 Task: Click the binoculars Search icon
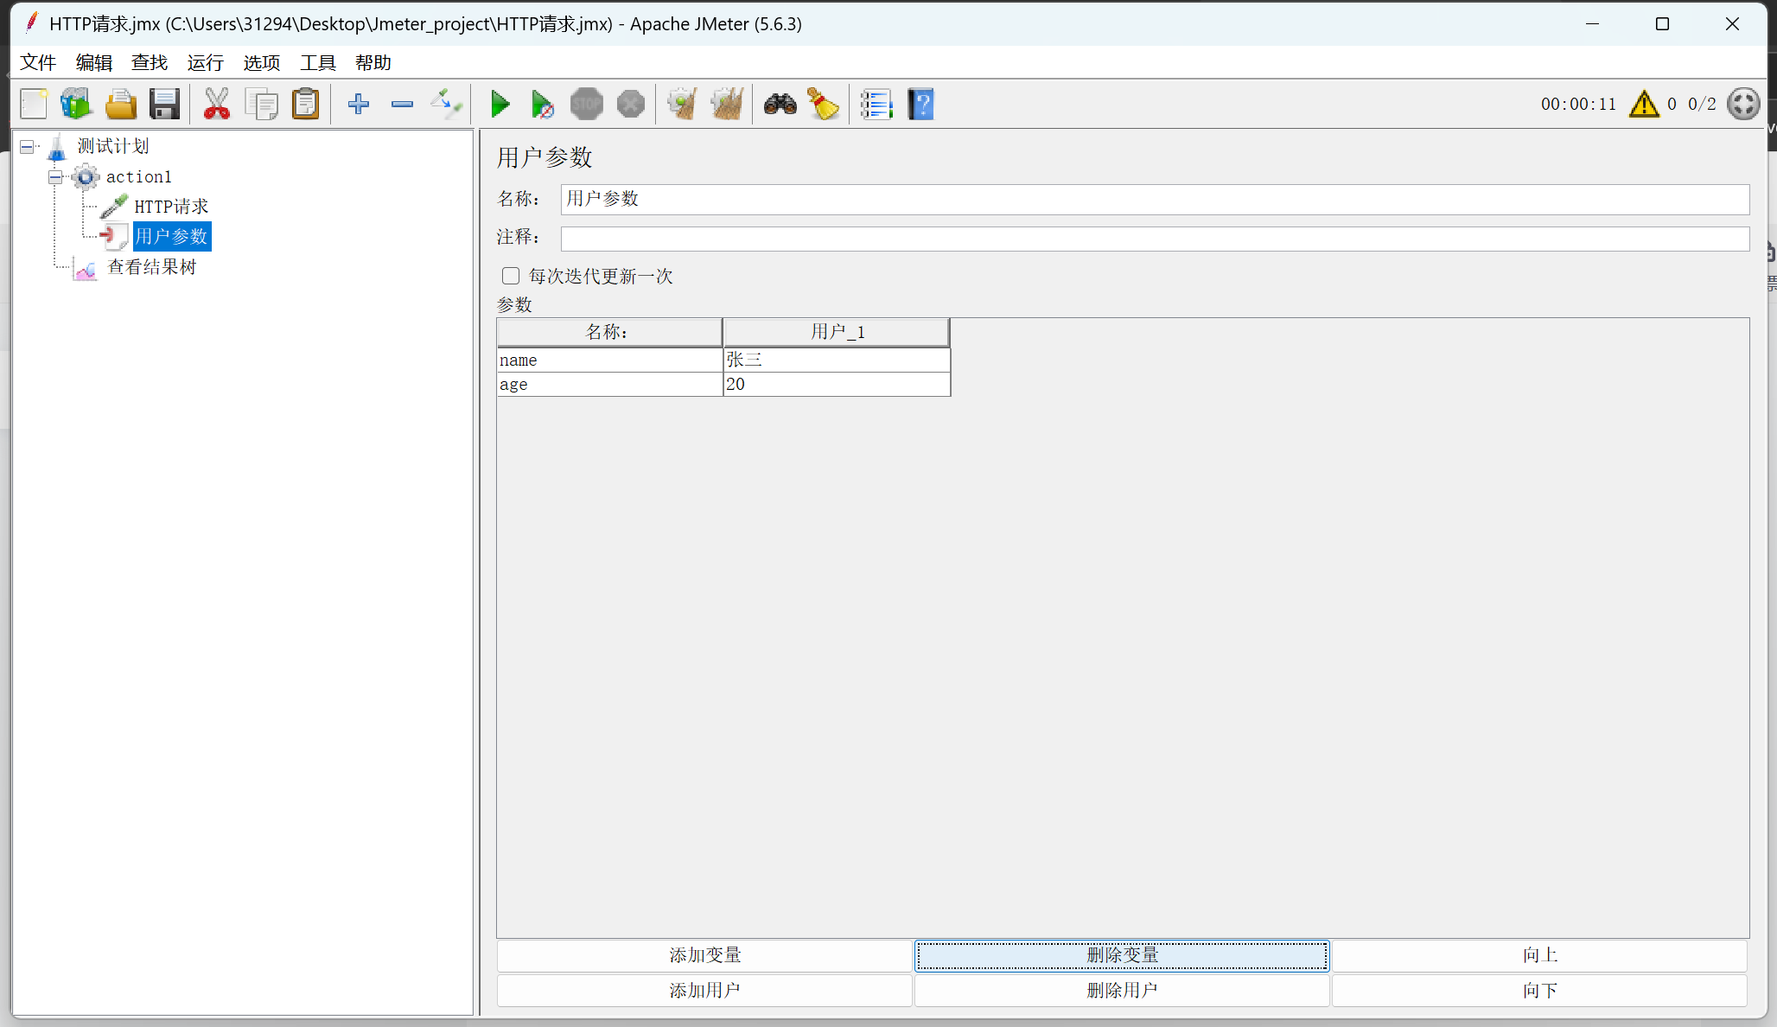pyautogui.click(x=780, y=105)
